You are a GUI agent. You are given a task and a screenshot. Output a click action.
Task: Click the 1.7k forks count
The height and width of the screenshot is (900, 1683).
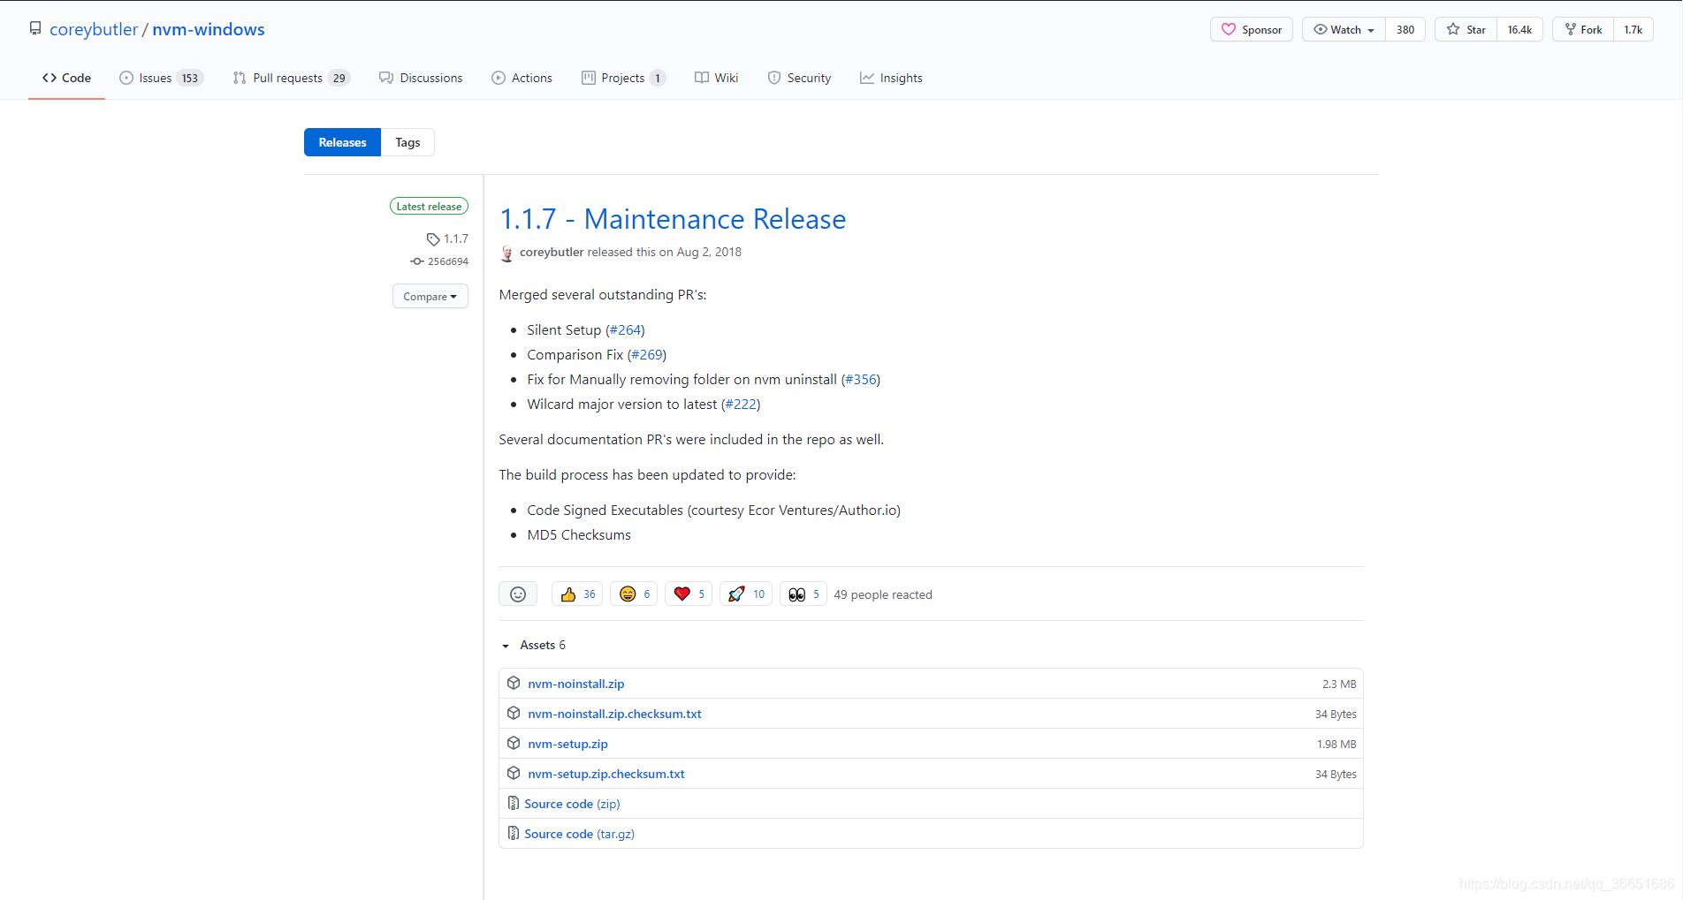tap(1633, 29)
